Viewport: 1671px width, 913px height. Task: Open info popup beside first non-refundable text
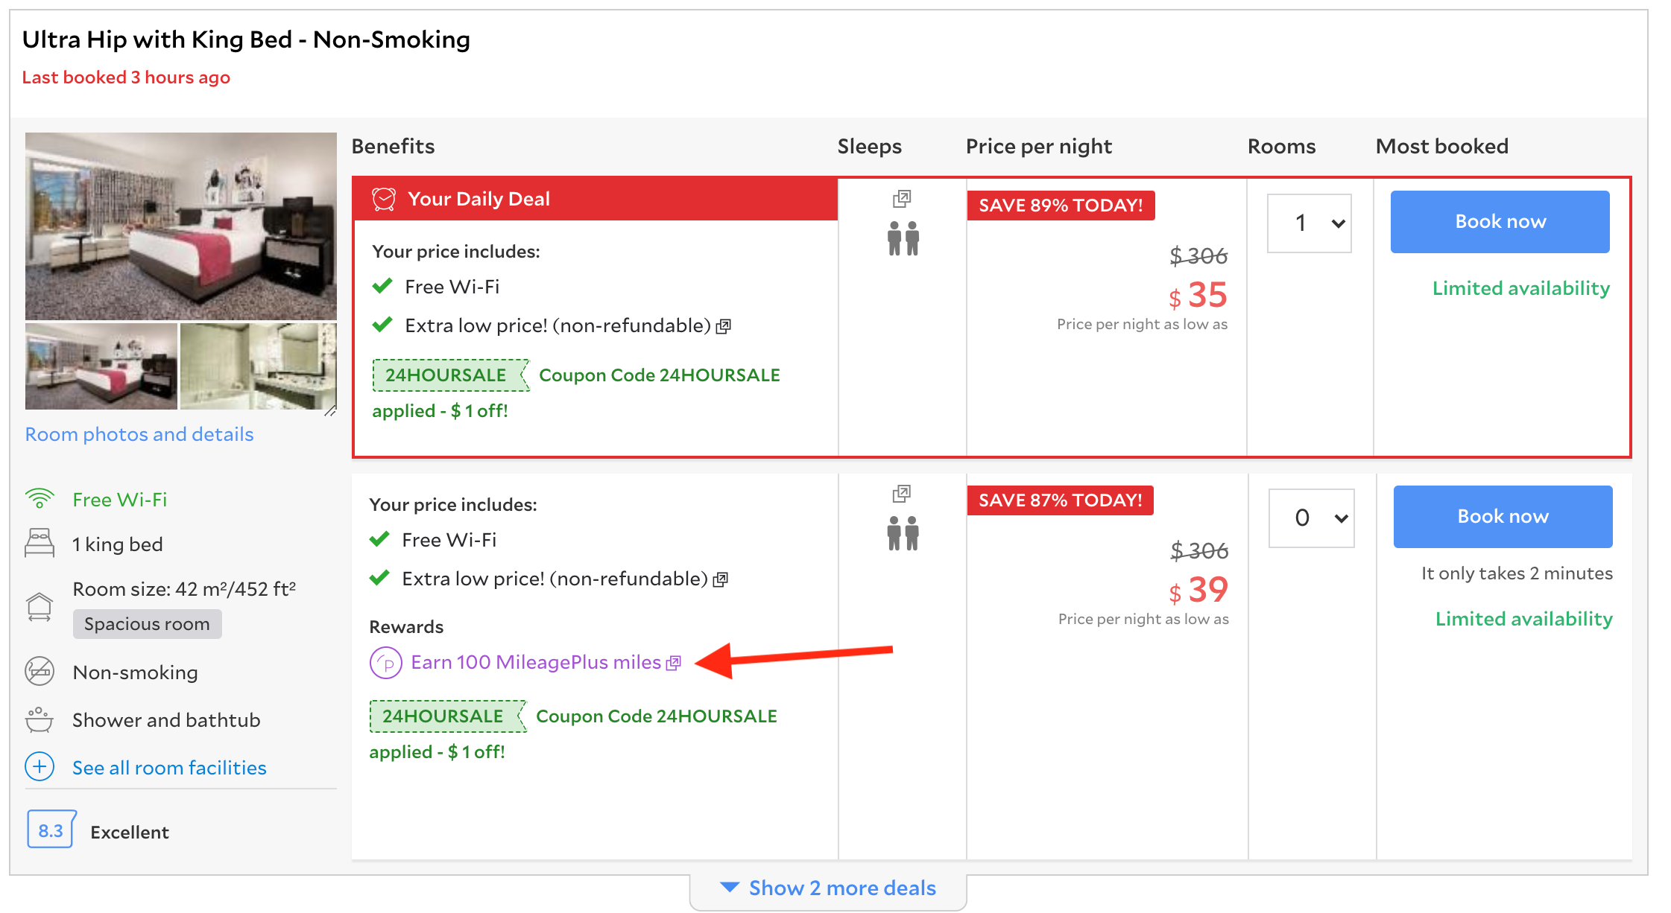(x=723, y=326)
